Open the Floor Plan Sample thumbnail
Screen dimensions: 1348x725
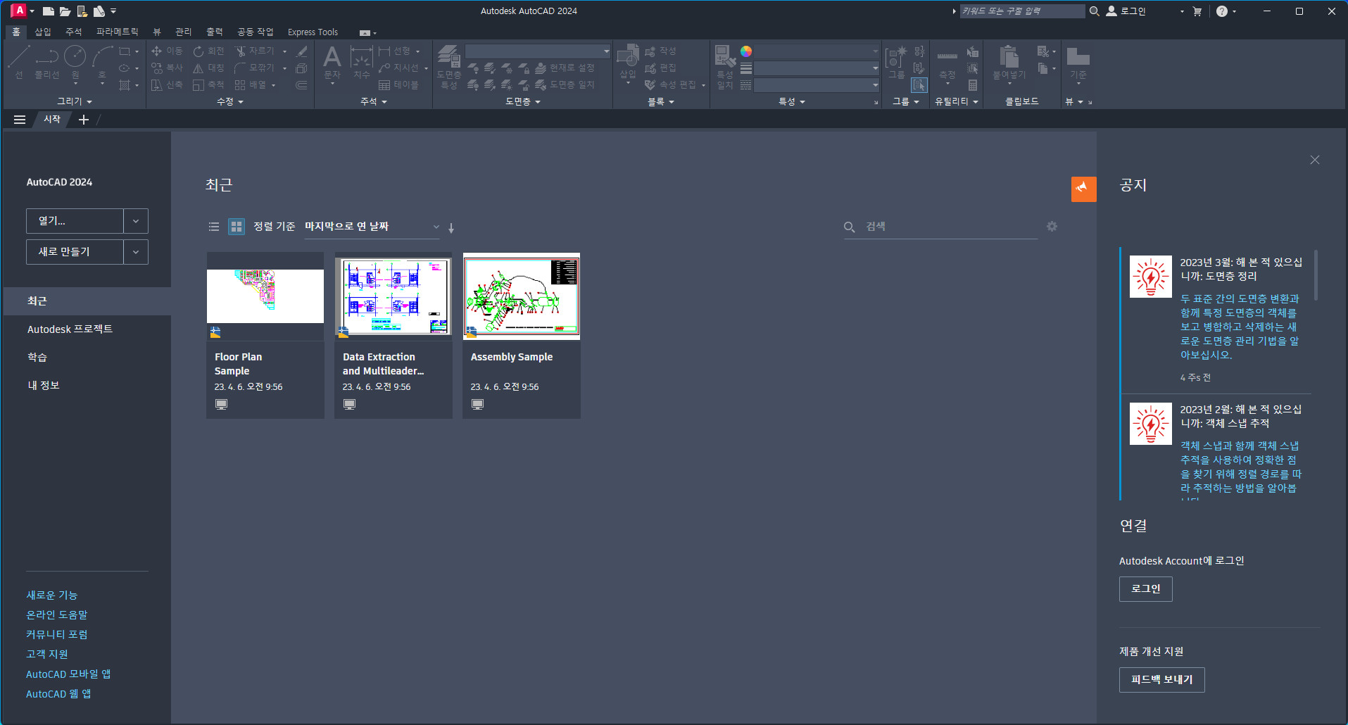pos(265,296)
